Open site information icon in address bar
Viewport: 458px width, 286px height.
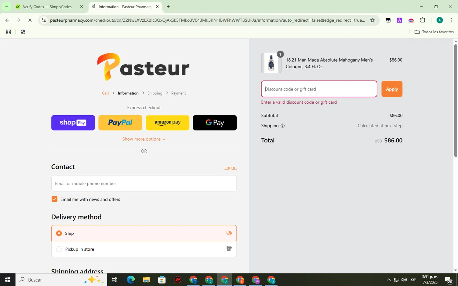[44, 20]
